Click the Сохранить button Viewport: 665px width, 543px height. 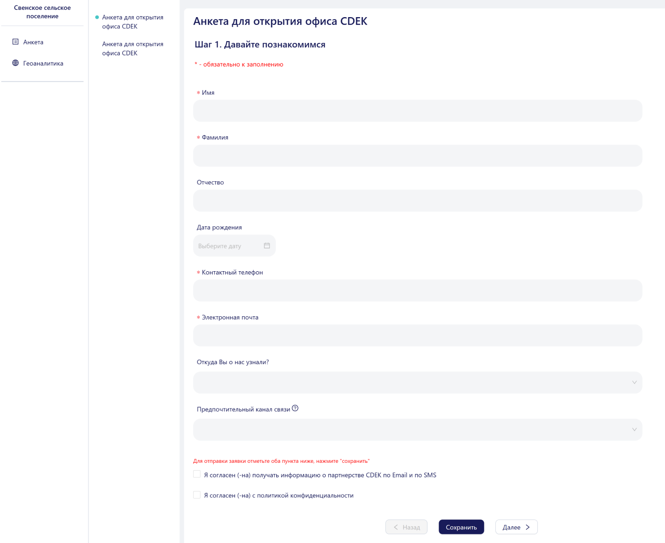pos(461,527)
